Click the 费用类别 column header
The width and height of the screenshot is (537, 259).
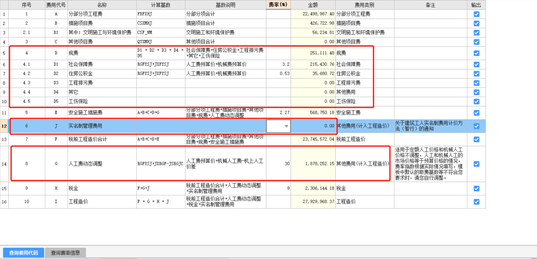coord(365,5)
